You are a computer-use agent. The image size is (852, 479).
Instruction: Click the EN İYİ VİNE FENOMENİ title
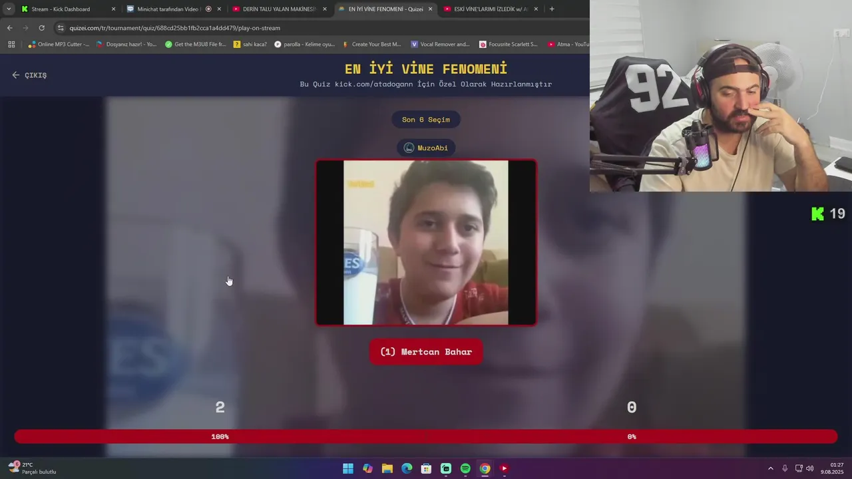426,69
